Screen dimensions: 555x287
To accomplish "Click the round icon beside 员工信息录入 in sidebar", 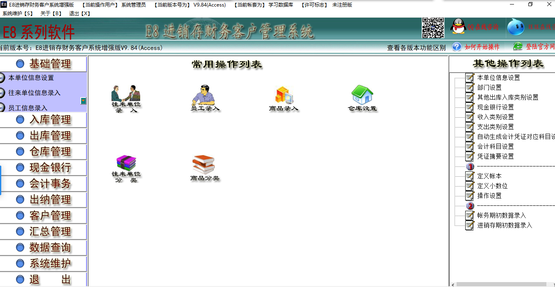I will (2, 108).
